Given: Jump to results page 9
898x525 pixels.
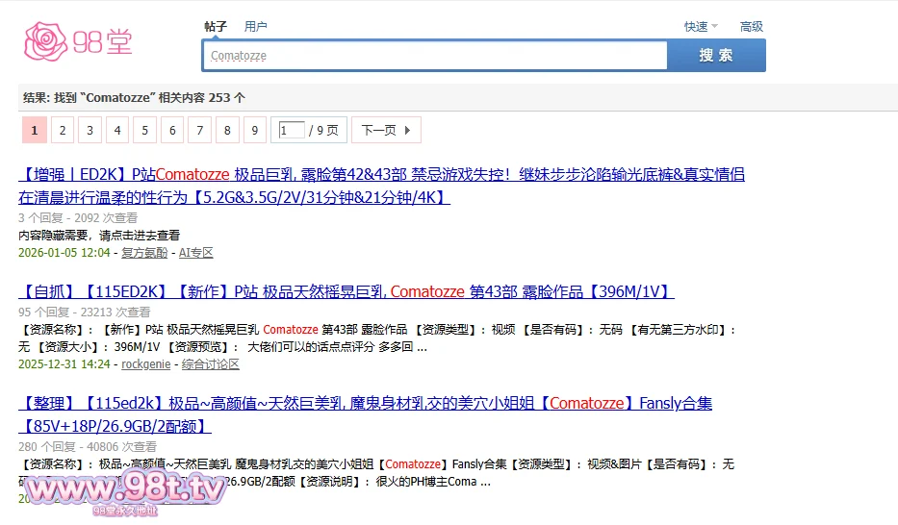Looking at the screenshot, I should [x=255, y=131].
